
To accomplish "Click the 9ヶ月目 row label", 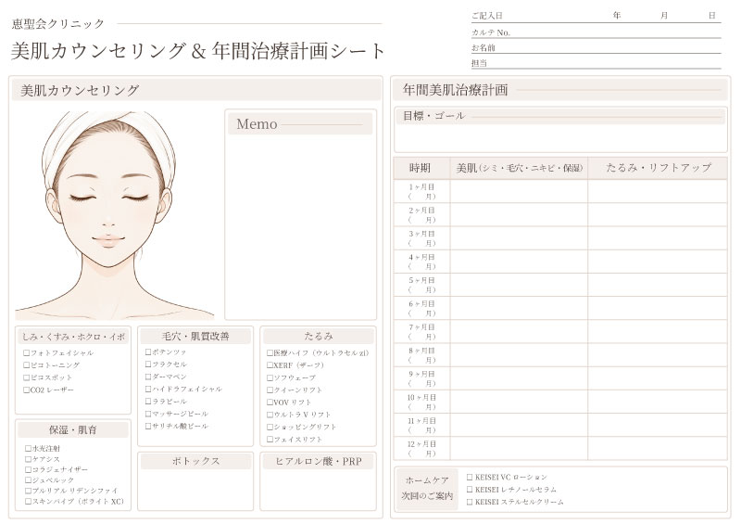I will tap(421, 378).
